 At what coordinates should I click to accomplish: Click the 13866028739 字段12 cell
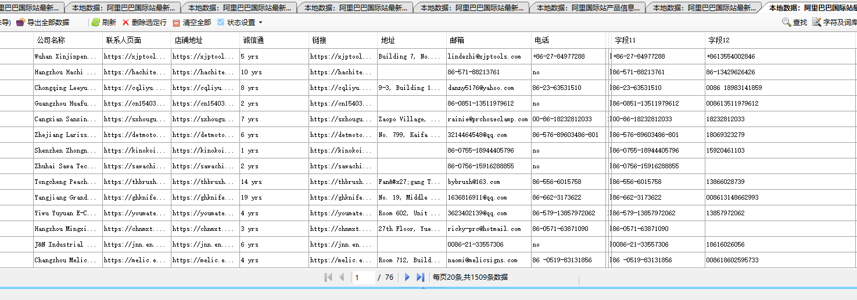780,182
